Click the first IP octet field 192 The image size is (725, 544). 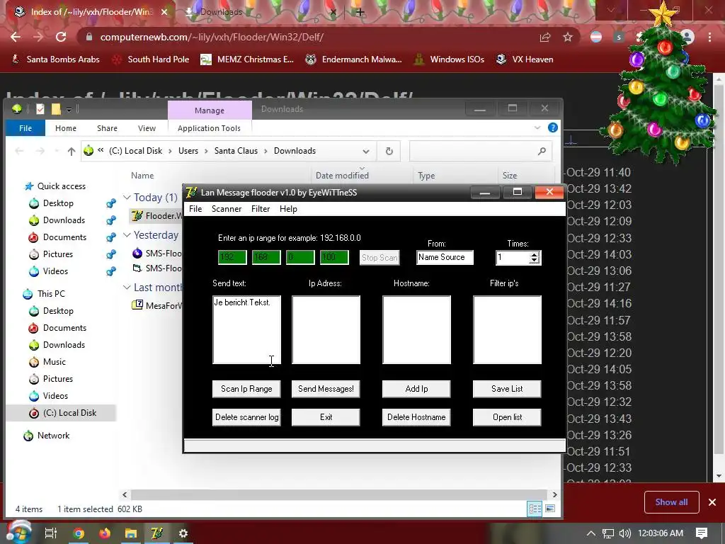click(232, 257)
